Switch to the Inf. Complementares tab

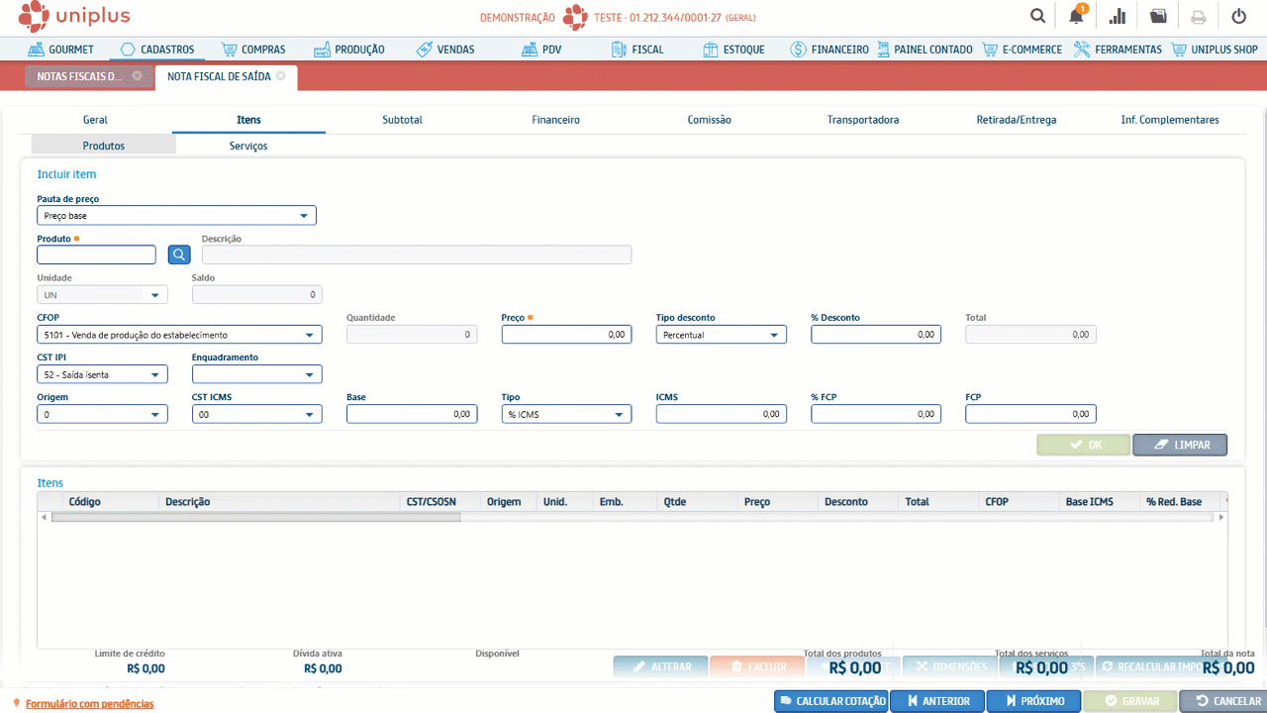[1169, 120]
